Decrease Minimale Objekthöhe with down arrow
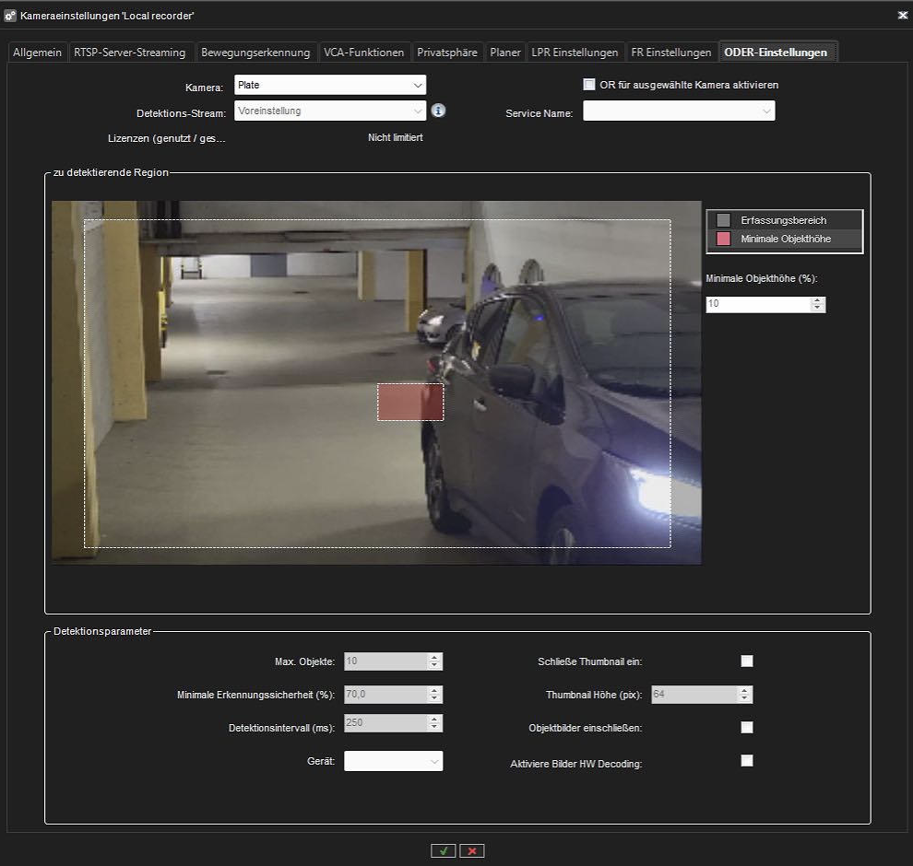 point(817,309)
